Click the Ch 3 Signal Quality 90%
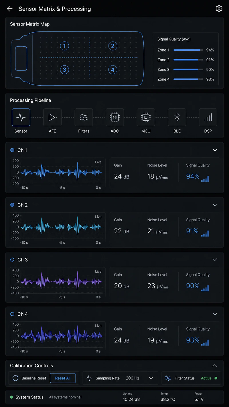The image size is (229, 407). [x=193, y=286]
